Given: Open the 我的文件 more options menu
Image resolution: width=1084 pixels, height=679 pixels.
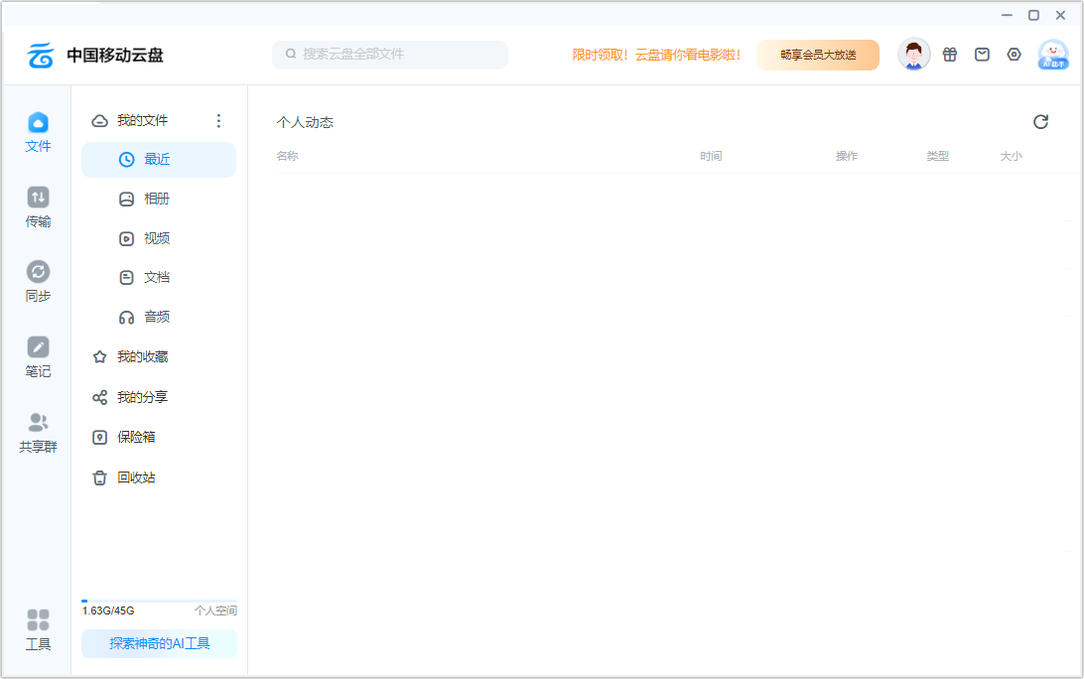Looking at the screenshot, I should (x=218, y=120).
